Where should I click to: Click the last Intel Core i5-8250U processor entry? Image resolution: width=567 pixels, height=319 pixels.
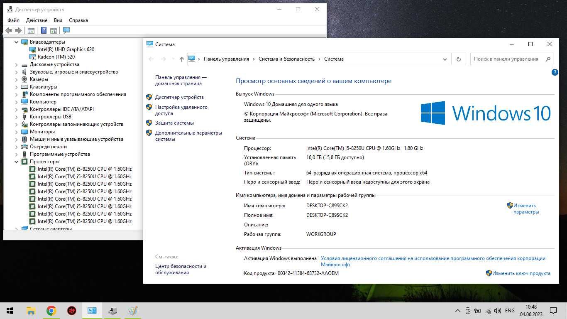click(85, 221)
